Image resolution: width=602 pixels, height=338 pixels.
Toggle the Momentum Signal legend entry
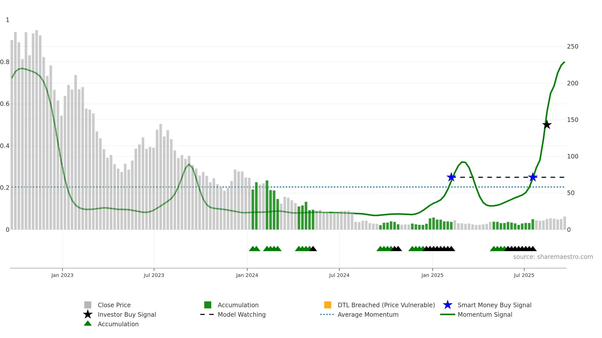476,314
